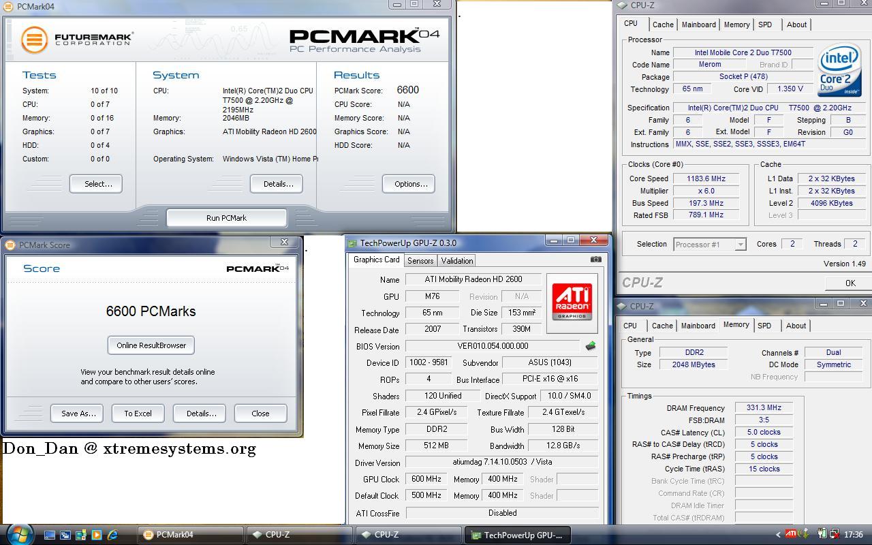Image resolution: width=872 pixels, height=545 pixels.
Task: Open Validation tab in GPU-Z
Action: (x=456, y=261)
